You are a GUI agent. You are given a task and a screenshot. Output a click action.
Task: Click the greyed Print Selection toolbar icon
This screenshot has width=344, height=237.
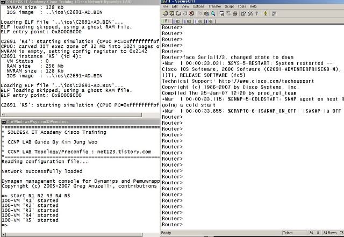pyautogui.click(x=228, y=13)
